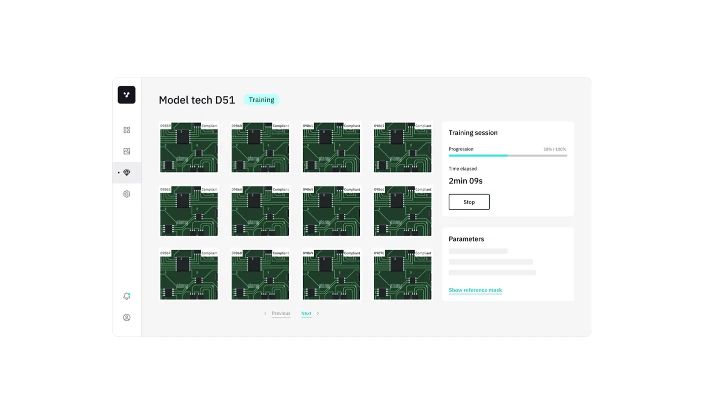Open settings gear in sidebar
Viewport: 703px width, 414px height.
click(x=127, y=194)
